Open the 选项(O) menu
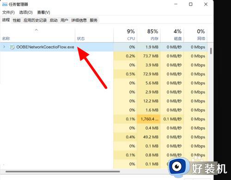This screenshot has height=180, width=231. click(x=26, y=12)
